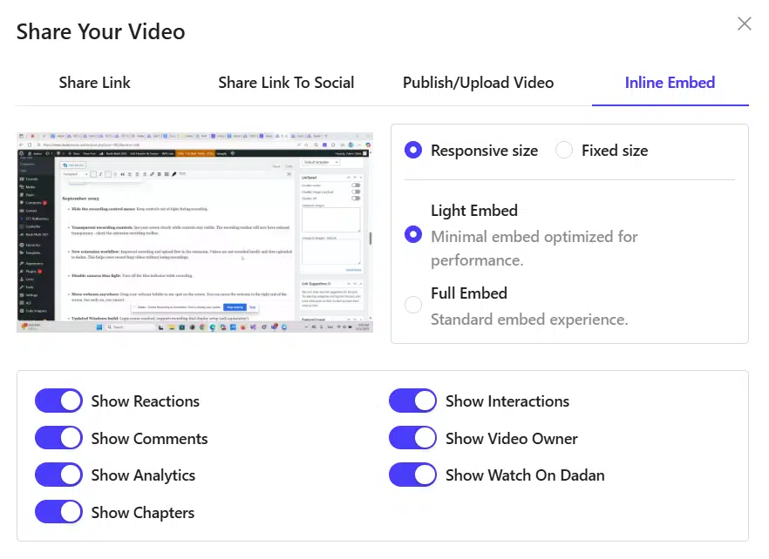Toggle the Show Analytics switch
The width and height of the screenshot is (769, 559).
[x=58, y=475]
